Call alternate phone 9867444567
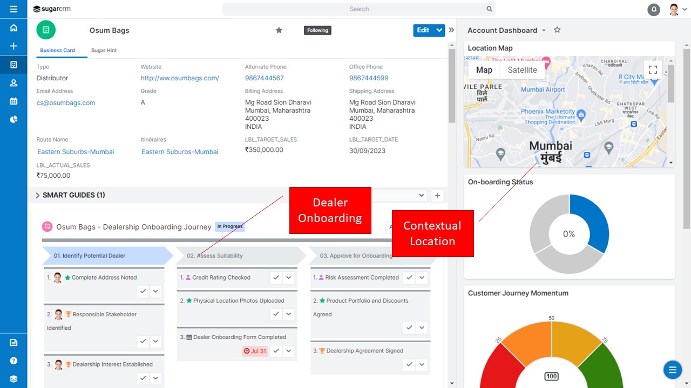 tap(265, 78)
